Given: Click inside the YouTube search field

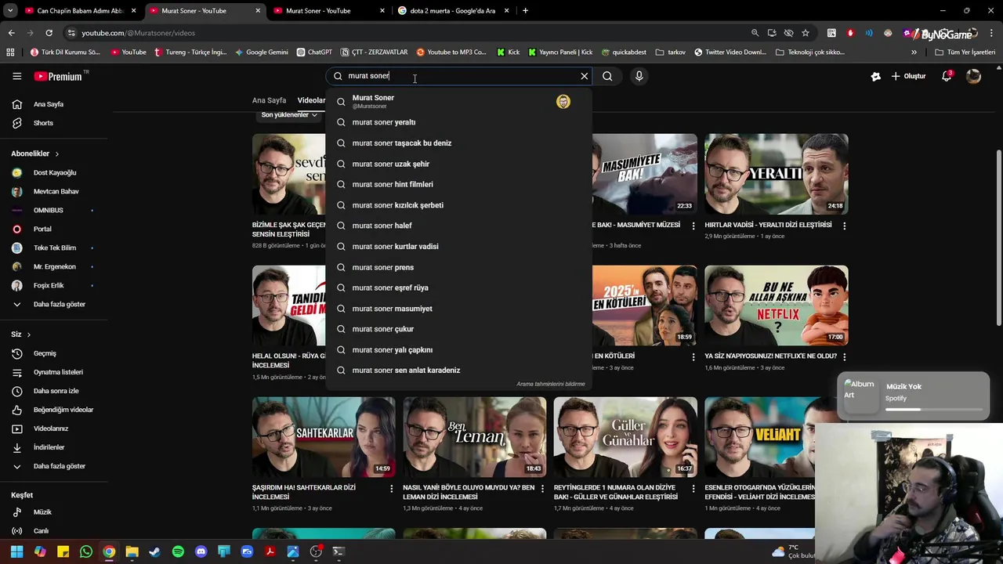Looking at the screenshot, I should click(x=458, y=76).
